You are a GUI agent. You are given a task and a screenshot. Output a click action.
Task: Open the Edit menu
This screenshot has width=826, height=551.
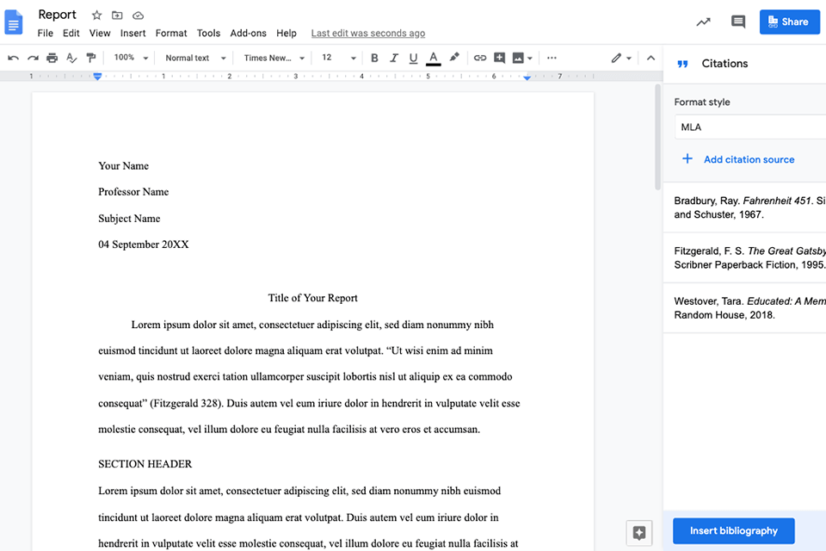tap(71, 34)
